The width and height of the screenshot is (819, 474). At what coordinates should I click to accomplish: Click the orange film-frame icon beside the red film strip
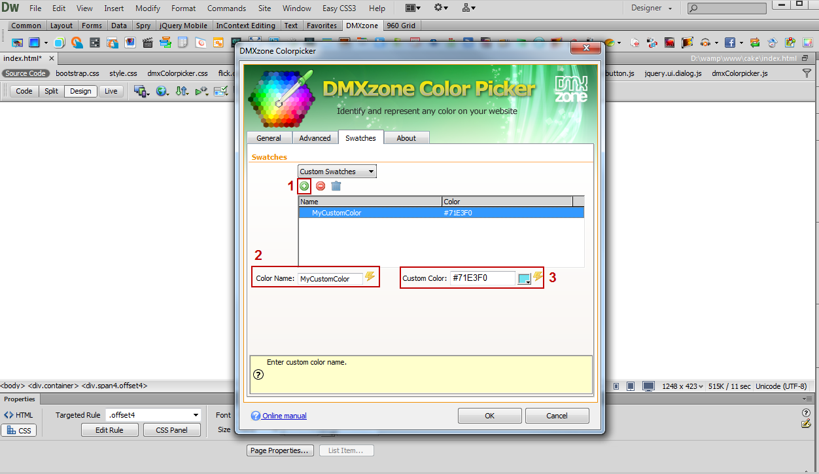(x=687, y=43)
